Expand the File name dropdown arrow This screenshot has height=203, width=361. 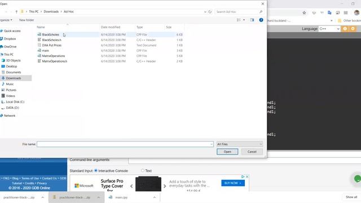pyautogui.click(x=212, y=144)
